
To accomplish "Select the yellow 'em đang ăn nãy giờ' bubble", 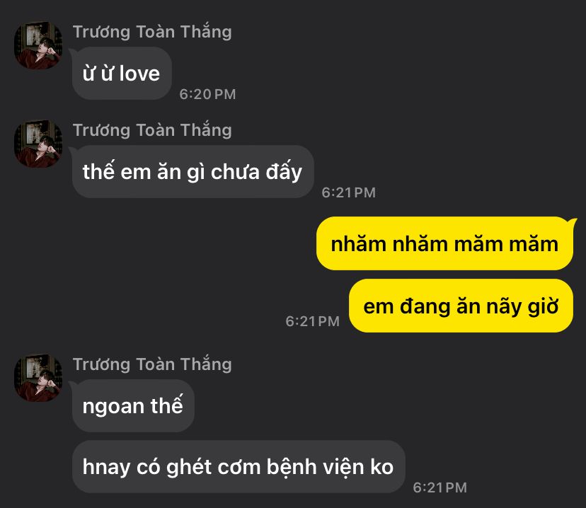I will click(461, 306).
